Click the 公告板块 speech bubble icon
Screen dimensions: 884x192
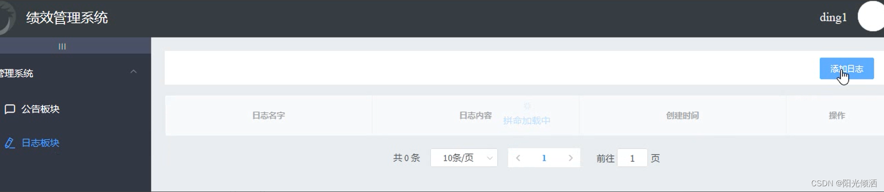pos(10,109)
